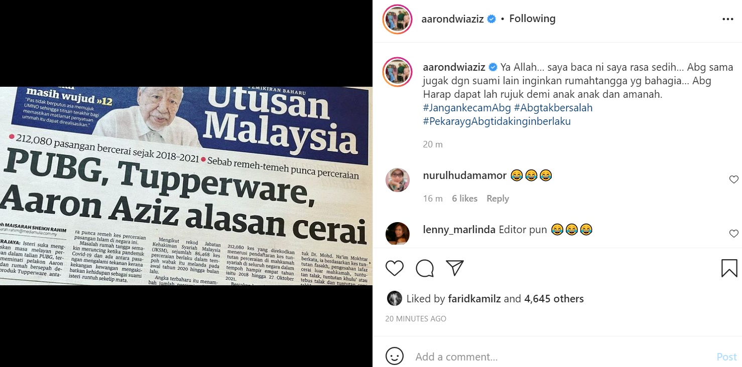Like nurulhudamamor's comment heart
The width and height of the screenshot is (742, 367).
(x=733, y=179)
